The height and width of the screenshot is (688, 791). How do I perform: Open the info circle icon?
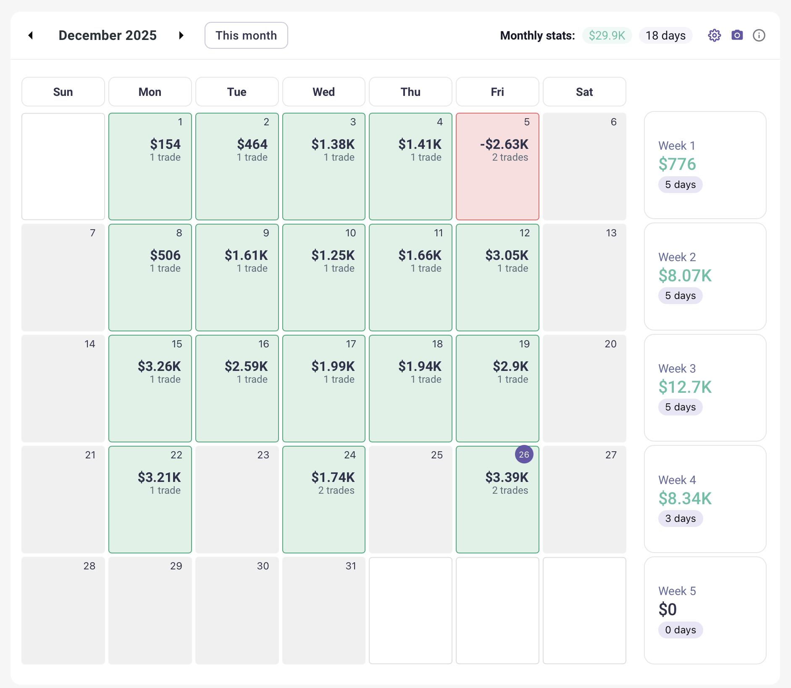[759, 35]
